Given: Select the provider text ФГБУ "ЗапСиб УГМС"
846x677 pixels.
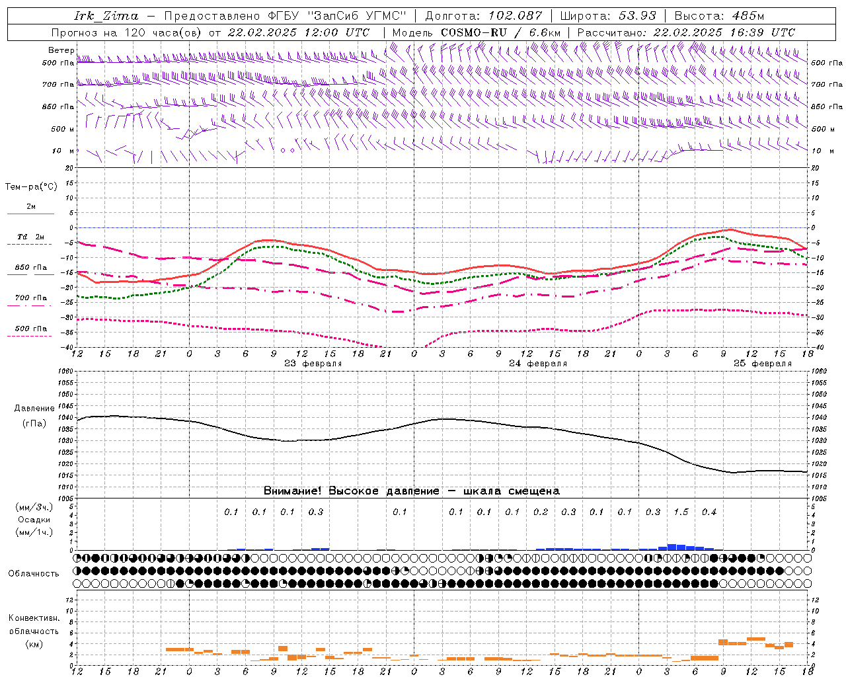Looking at the screenshot, I should pyautogui.click(x=336, y=16).
